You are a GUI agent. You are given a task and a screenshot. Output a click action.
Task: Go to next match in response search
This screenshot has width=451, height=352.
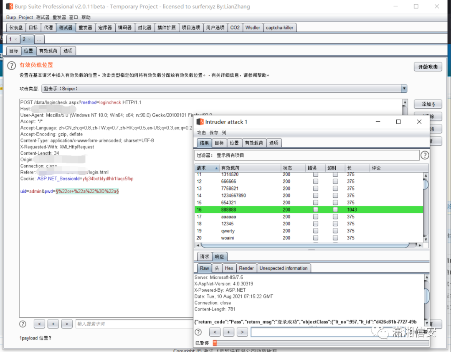point(242,332)
